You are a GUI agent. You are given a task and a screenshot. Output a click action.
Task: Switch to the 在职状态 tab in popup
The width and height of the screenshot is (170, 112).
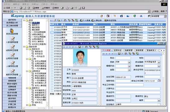pos(117,50)
